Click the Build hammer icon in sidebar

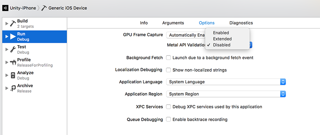(x=13, y=24)
